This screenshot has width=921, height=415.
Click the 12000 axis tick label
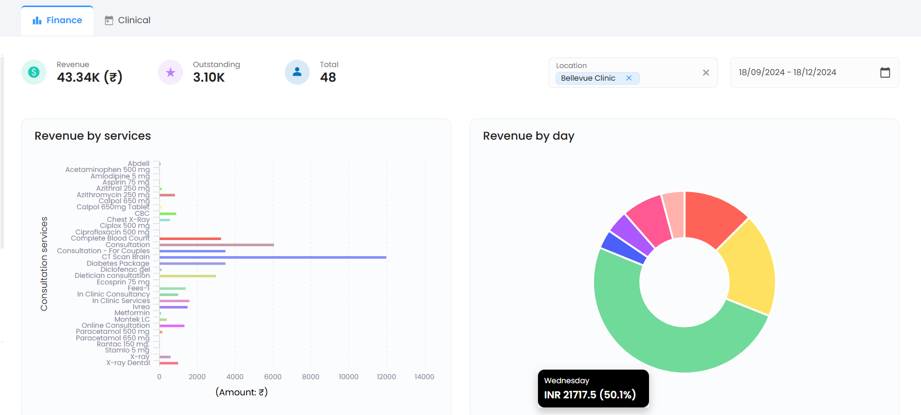coord(386,377)
